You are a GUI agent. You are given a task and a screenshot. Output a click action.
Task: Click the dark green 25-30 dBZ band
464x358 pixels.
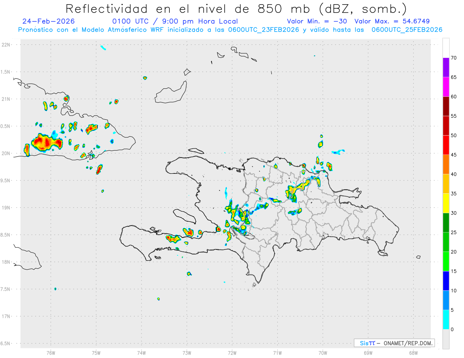coord(446,223)
